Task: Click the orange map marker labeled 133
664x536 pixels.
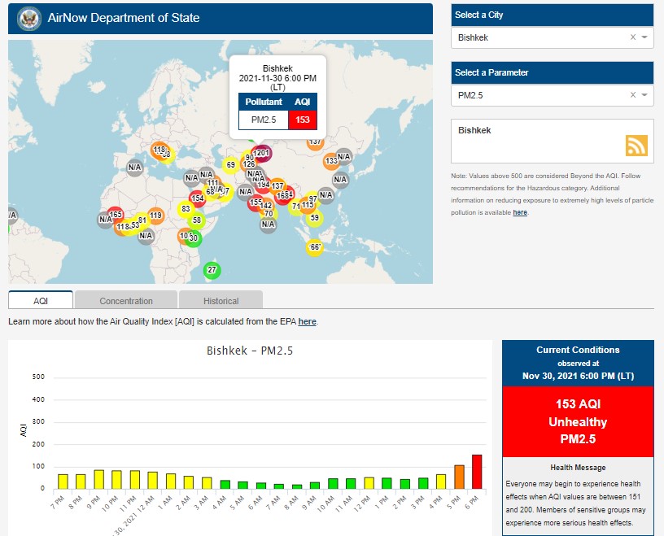Action: [331, 161]
